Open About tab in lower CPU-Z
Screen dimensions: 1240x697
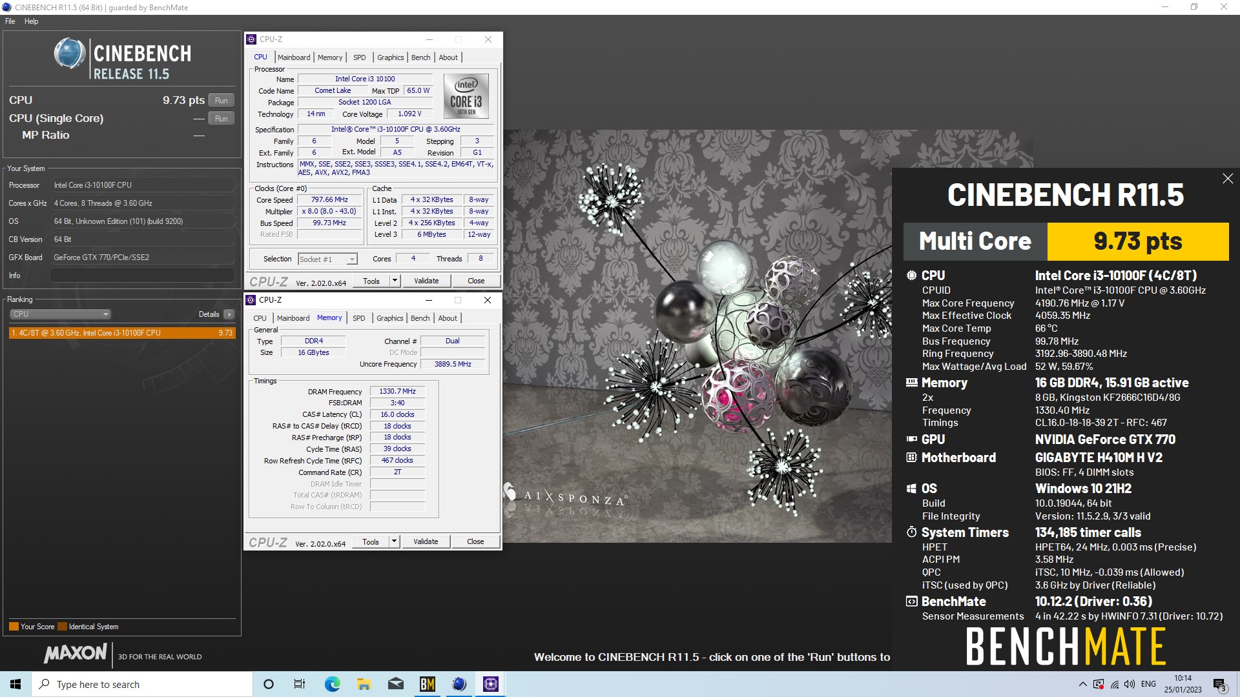pos(448,318)
